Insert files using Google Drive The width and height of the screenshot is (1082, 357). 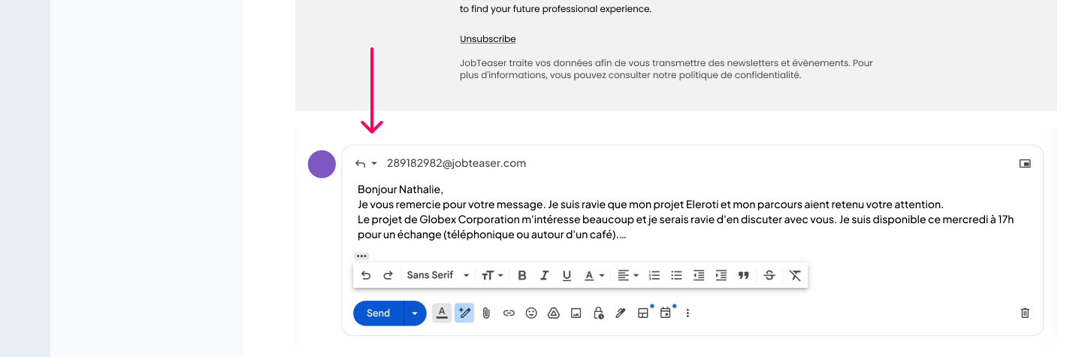click(554, 313)
